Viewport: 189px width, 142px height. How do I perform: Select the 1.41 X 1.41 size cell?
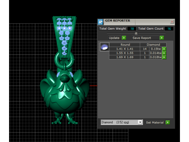point(125,49)
